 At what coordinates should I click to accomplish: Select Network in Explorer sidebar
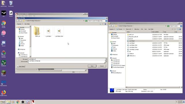[114, 71]
